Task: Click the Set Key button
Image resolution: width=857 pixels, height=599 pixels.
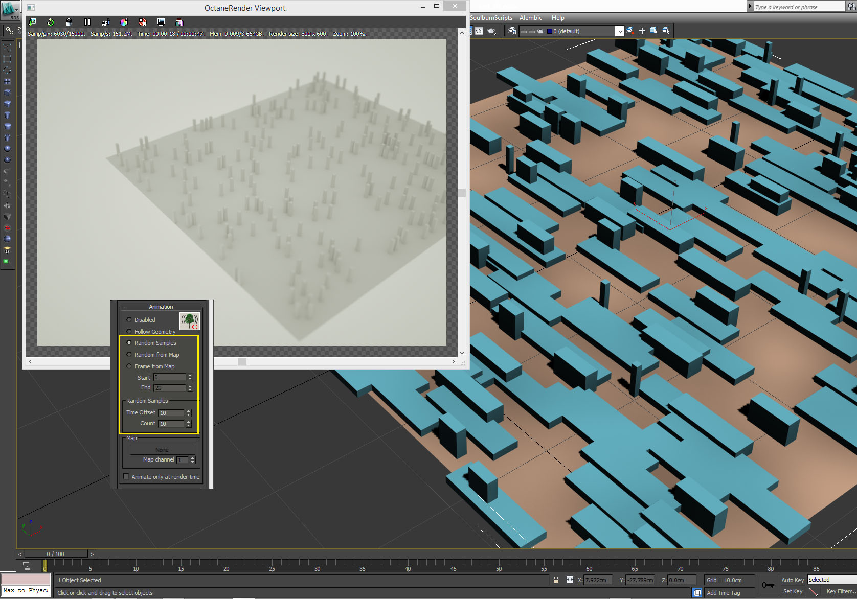Action: tap(793, 591)
